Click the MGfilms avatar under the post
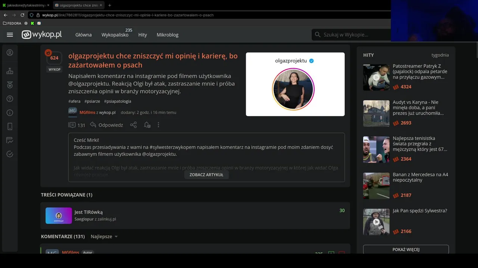Screen dimensions: 478x268 click(72, 112)
